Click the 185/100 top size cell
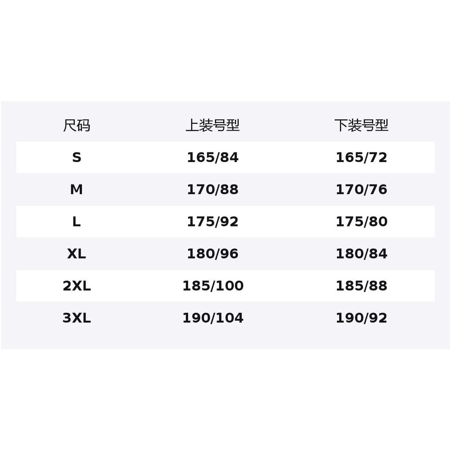 213,286
